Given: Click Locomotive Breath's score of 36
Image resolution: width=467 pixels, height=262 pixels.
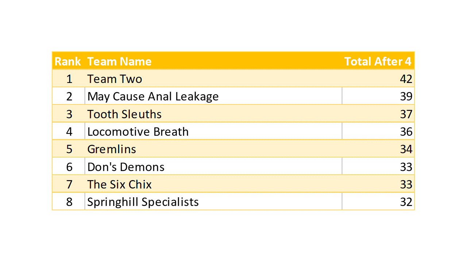Looking at the screenshot, I should click(406, 132).
